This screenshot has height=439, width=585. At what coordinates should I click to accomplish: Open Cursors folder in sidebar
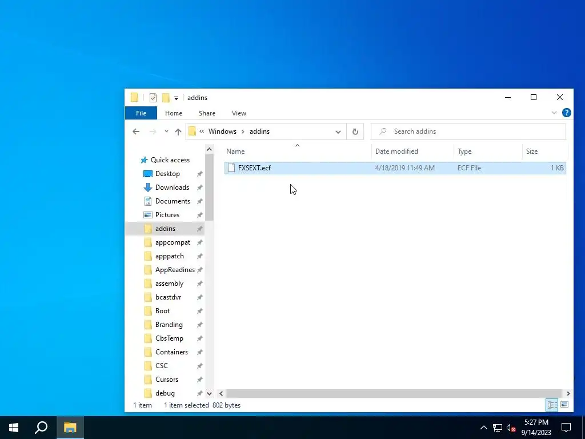(x=167, y=380)
